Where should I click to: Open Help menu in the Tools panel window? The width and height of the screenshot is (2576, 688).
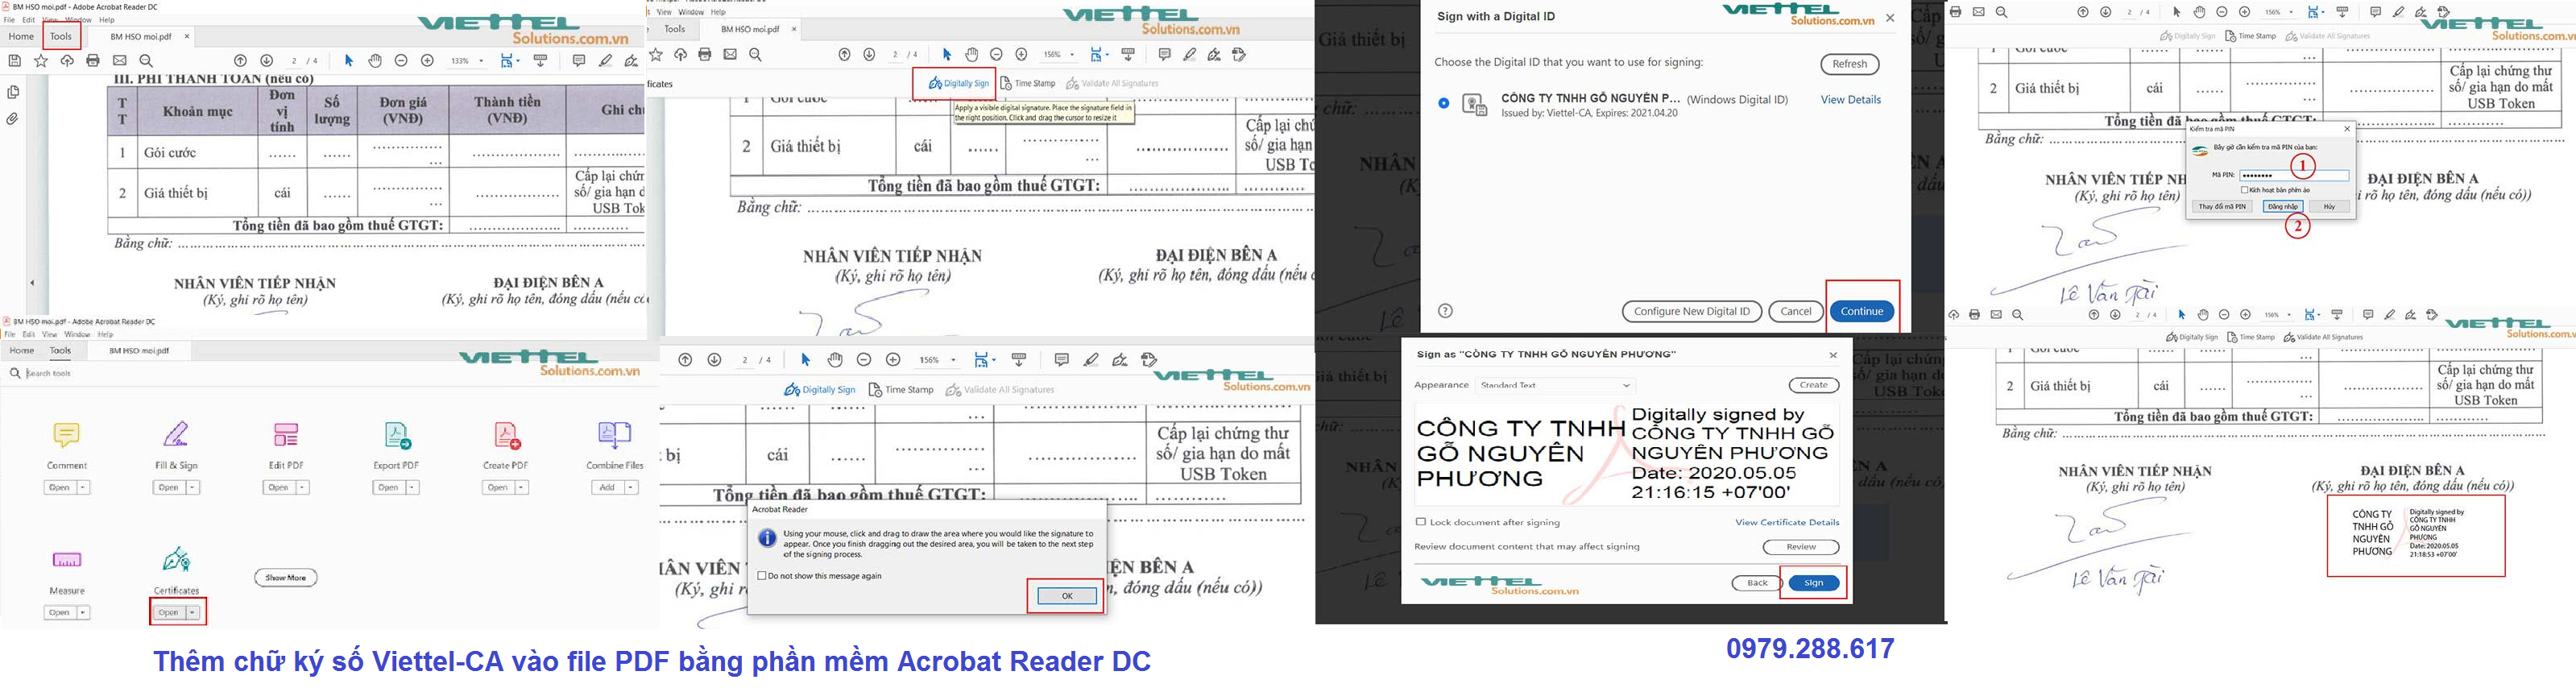(x=105, y=334)
